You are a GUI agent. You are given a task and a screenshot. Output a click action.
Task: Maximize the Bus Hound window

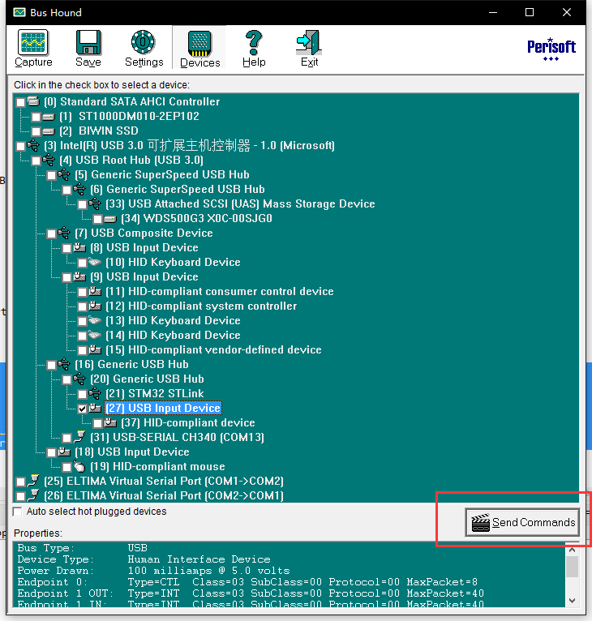point(530,12)
